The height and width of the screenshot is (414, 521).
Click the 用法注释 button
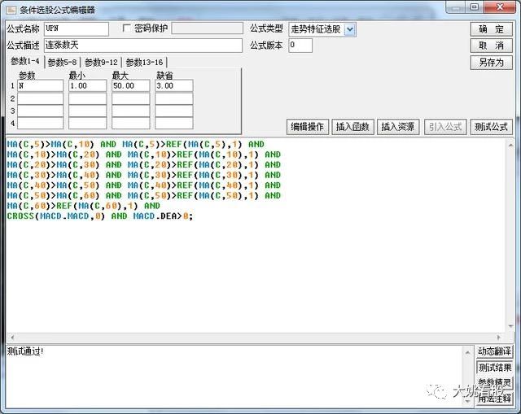(x=494, y=399)
